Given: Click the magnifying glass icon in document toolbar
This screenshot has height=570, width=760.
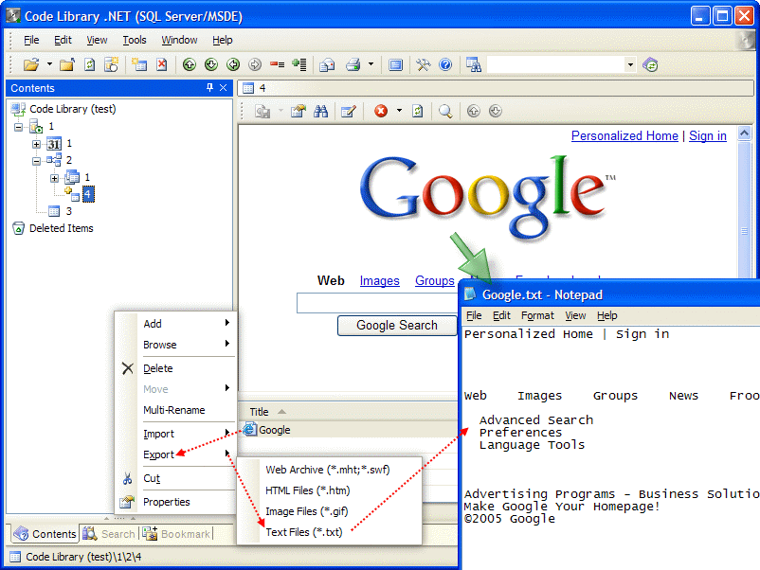Looking at the screenshot, I should pos(445,112).
